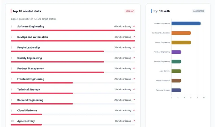Select the Agile Delivery needed skill name

pyautogui.click(x=26, y=121)
